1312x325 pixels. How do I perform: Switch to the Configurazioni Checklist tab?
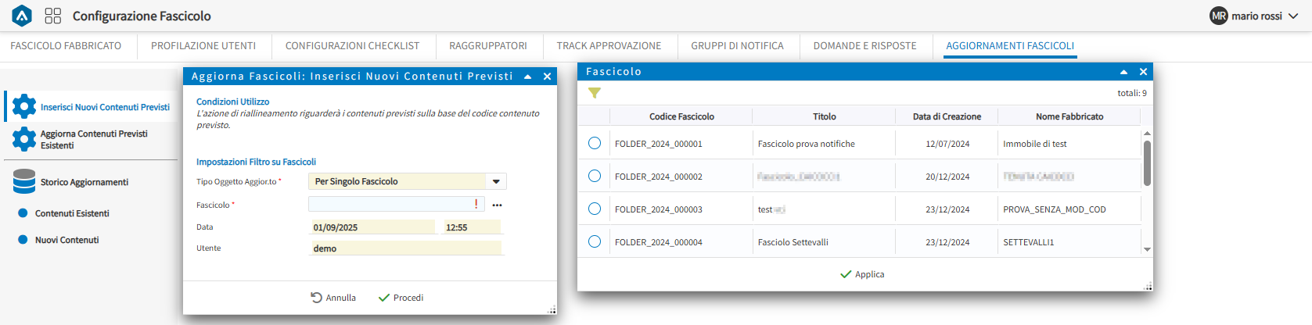(x=352, y=46)
